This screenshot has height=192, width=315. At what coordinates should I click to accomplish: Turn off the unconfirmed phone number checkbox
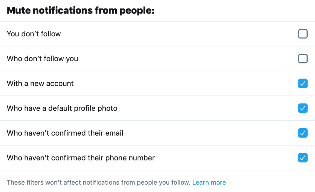[x=303, y=158]
